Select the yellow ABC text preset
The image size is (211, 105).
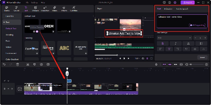64,48
